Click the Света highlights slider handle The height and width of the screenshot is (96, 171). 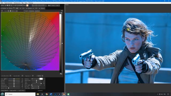coord(41,83)
